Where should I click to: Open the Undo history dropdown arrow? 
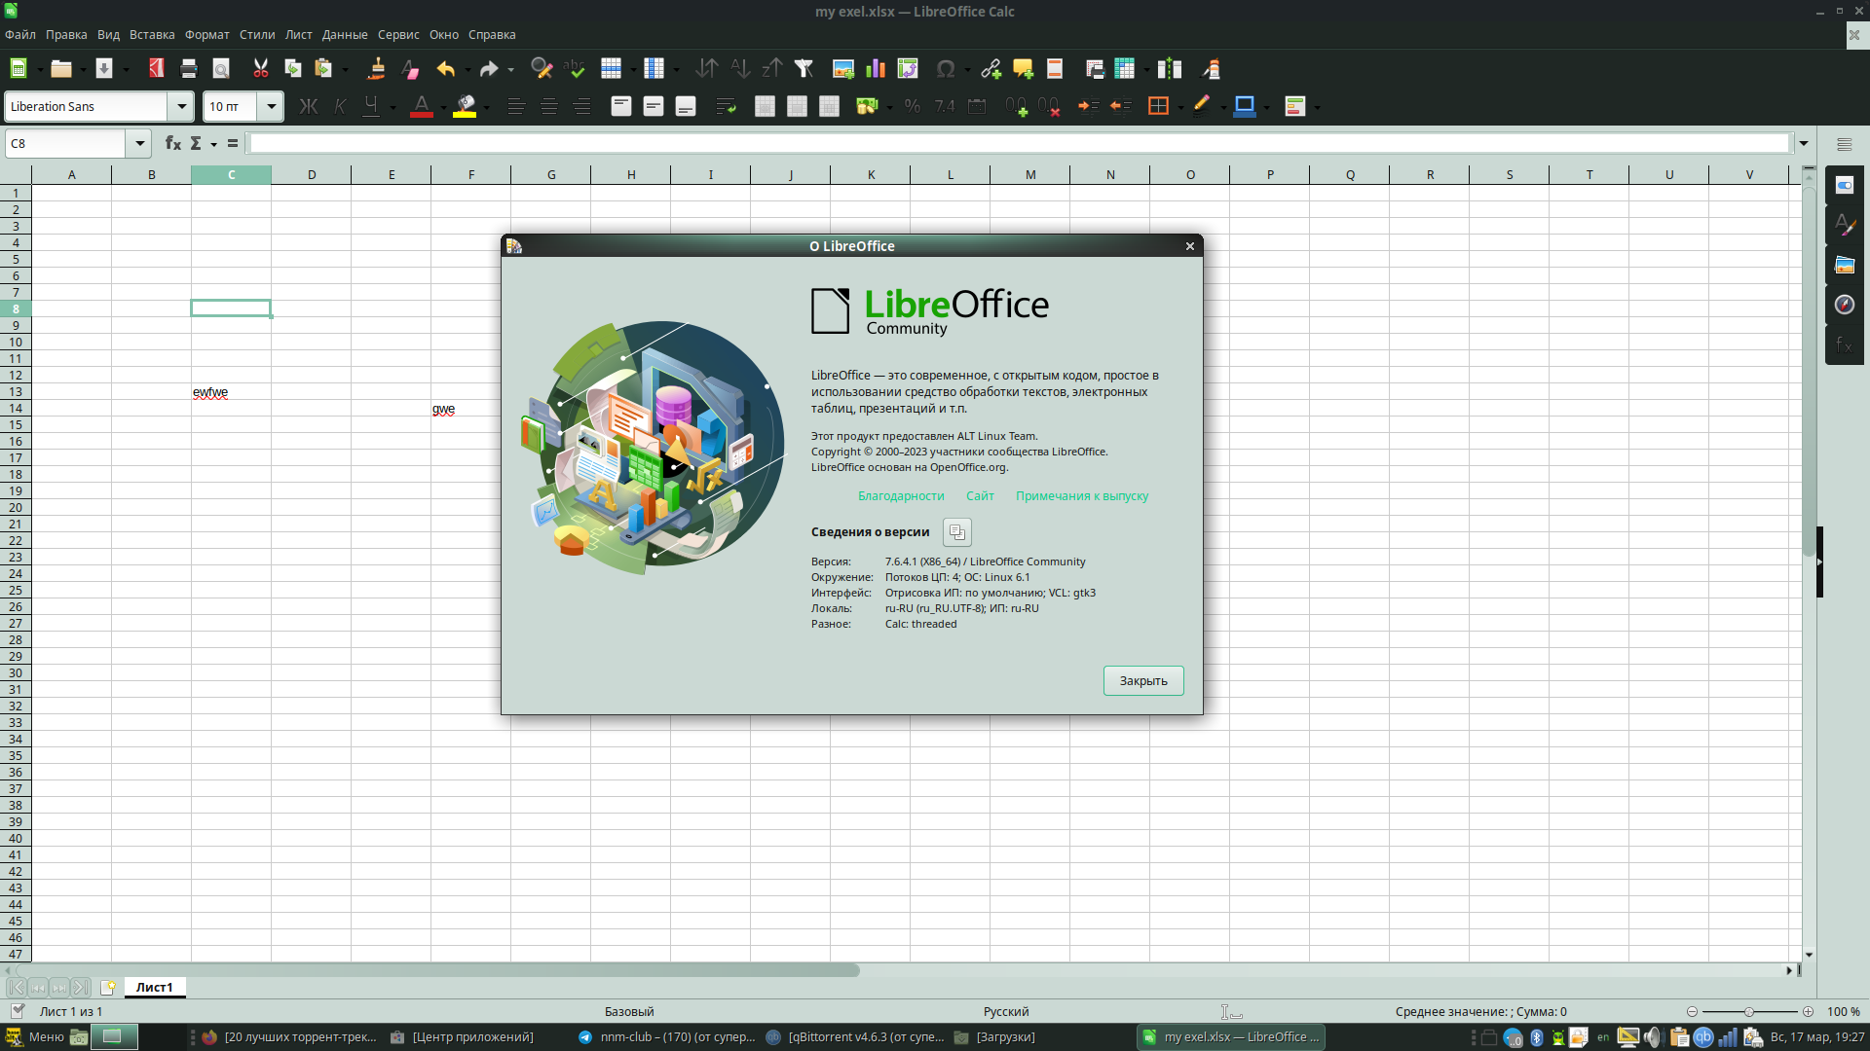click(x=467, y=68)
